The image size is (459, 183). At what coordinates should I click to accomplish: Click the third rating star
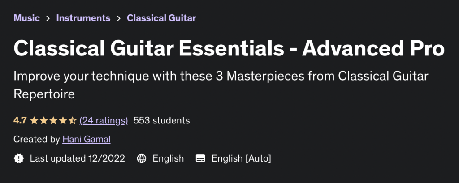(x=53, y=120)
